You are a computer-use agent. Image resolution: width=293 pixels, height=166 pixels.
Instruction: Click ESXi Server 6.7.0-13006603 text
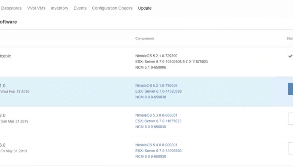tap(159, 151)
